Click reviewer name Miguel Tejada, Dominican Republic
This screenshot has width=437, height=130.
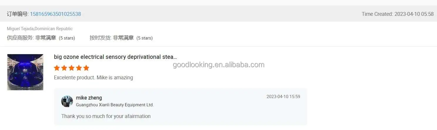click(40, 29)
